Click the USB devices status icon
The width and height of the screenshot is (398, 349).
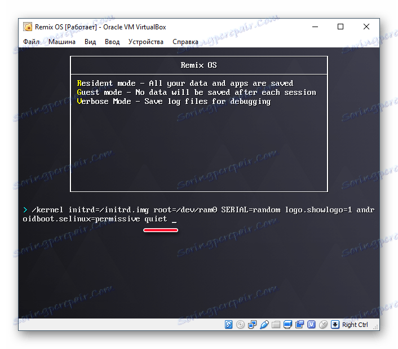[x=264, y=324]
